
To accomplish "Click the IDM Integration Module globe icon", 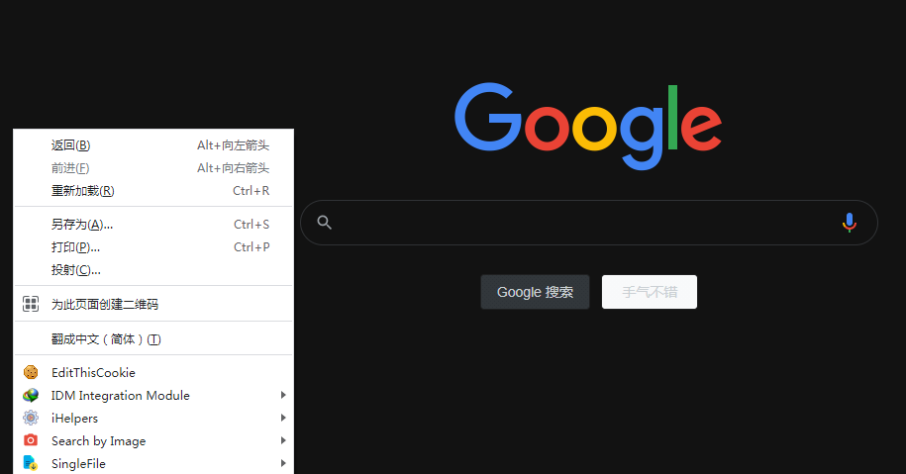I will (x=31, y=396).
